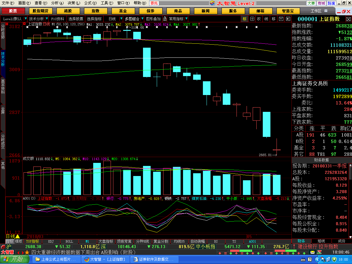Click the lock icon next to 图形叠加

[165, 19]
